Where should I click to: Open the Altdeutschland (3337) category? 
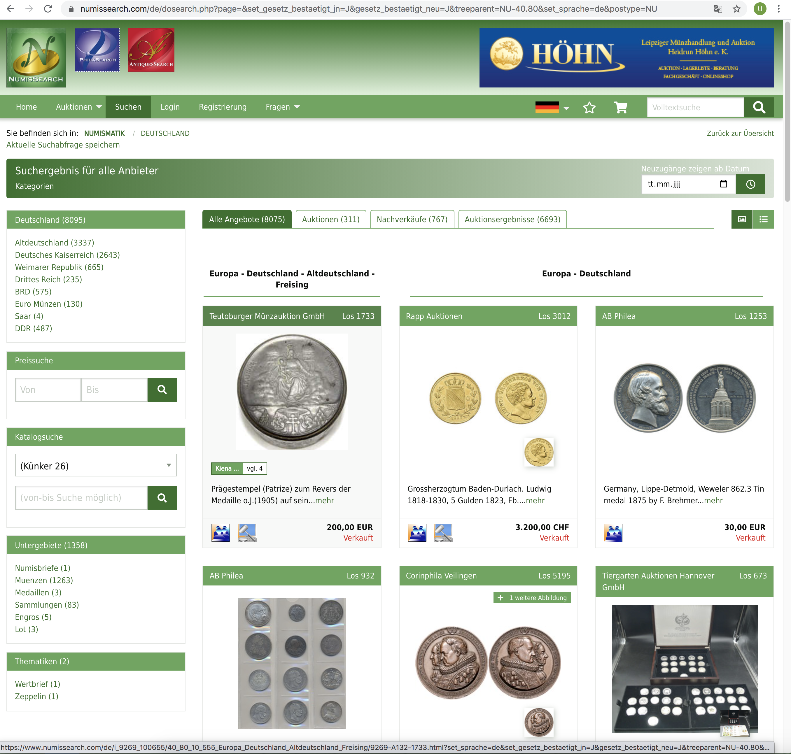pos(55,242)
